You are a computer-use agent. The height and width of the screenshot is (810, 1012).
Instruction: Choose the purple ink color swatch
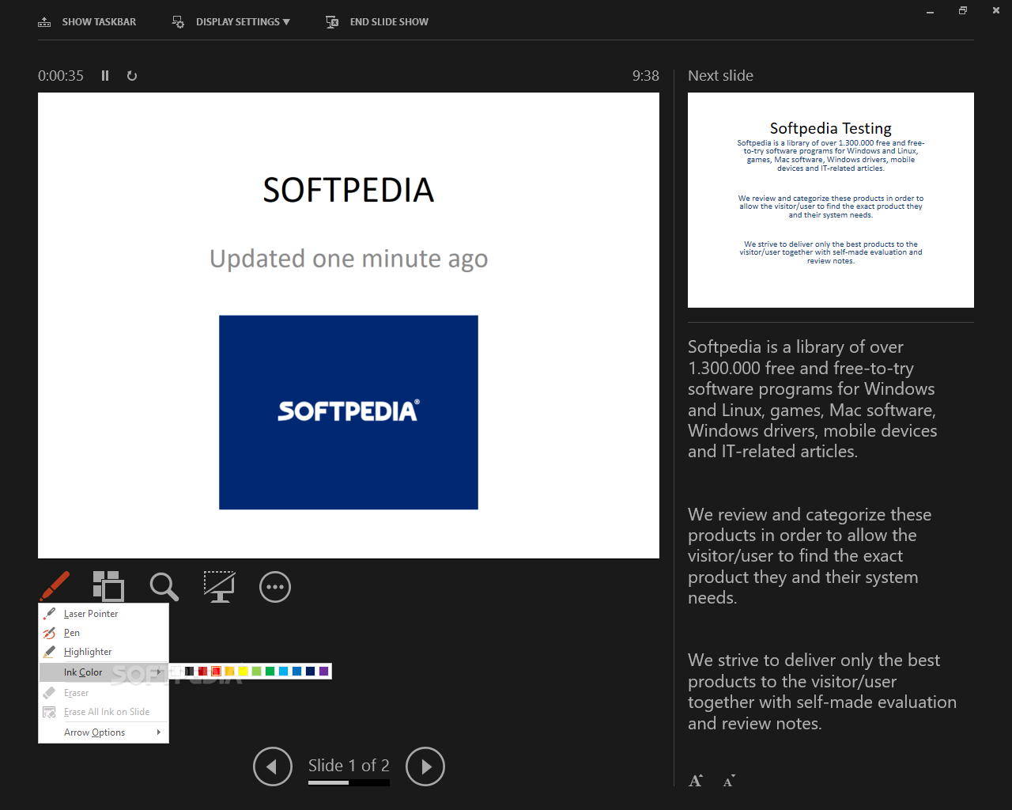[x=323, y=671]
